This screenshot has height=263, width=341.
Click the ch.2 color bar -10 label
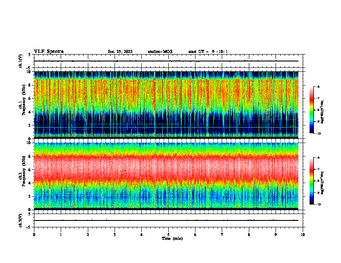click(x=318, y=205)
